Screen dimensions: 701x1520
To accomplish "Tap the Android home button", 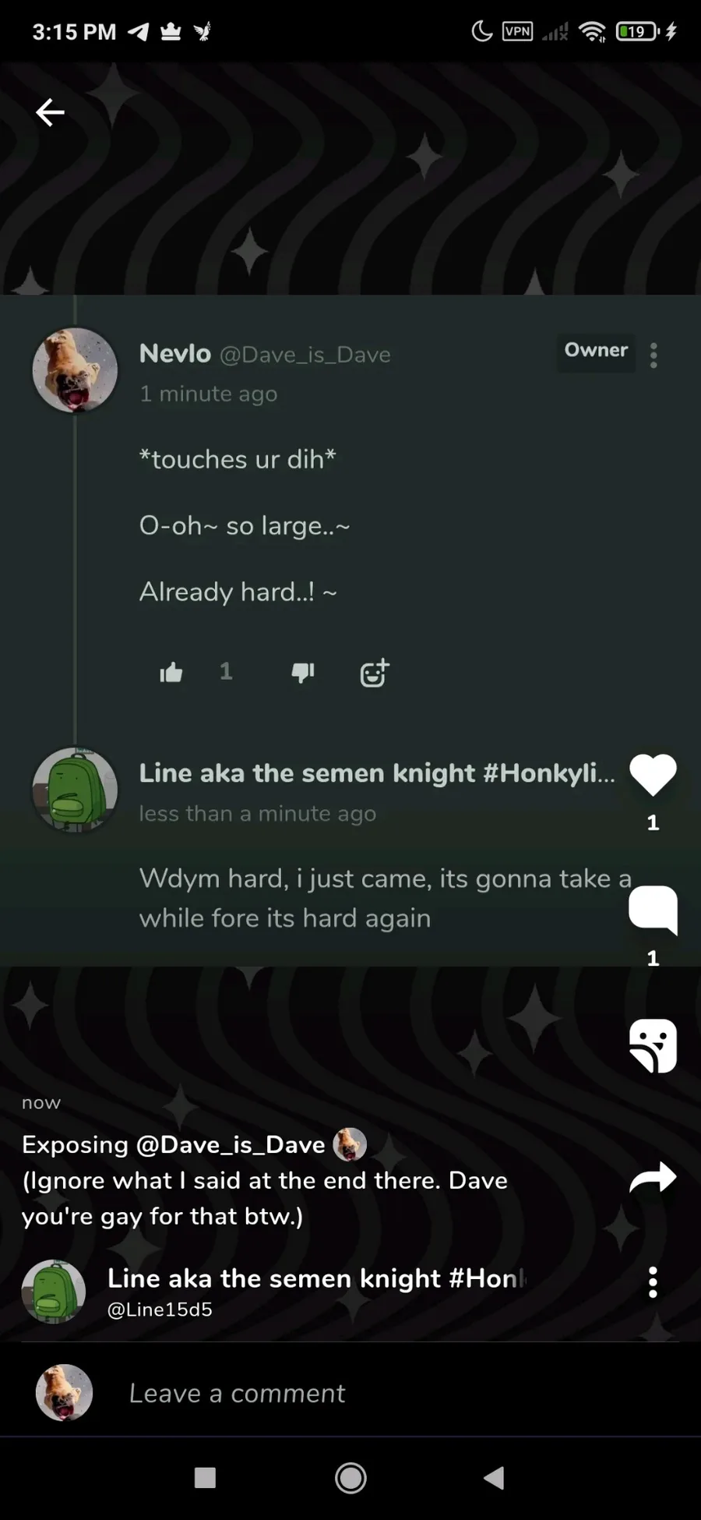I will click(x=350, y=1477).
